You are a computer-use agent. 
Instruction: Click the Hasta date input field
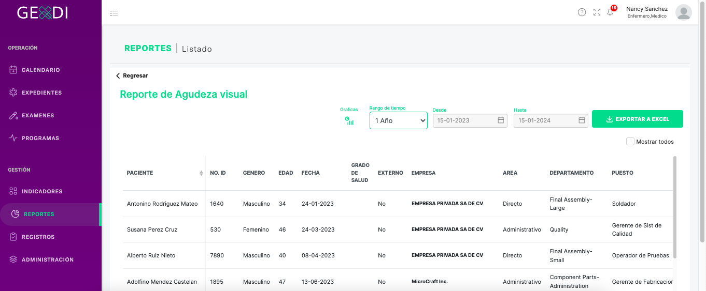click(551, 120)
